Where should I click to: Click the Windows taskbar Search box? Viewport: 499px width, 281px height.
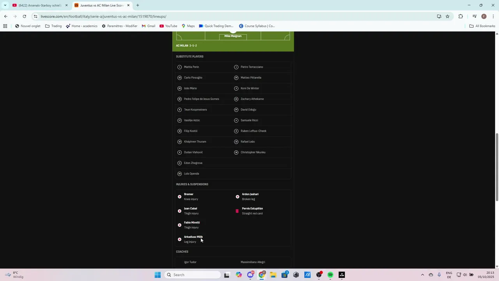(x=192, y=275)
